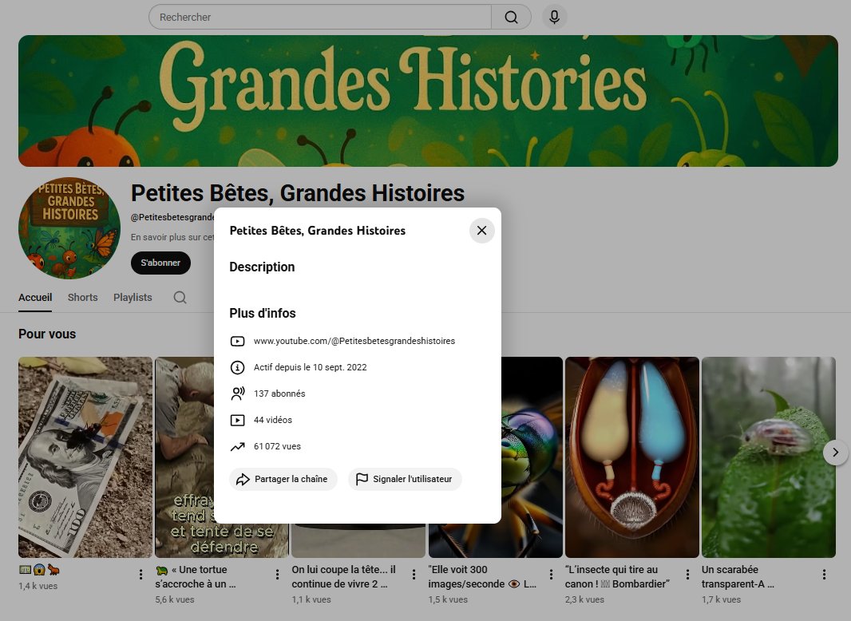Click the trending icon beside 61 072 vues
Screen dimensions: 851x621
[237, 447]
